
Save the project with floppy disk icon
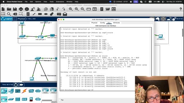tap(15, 9)
